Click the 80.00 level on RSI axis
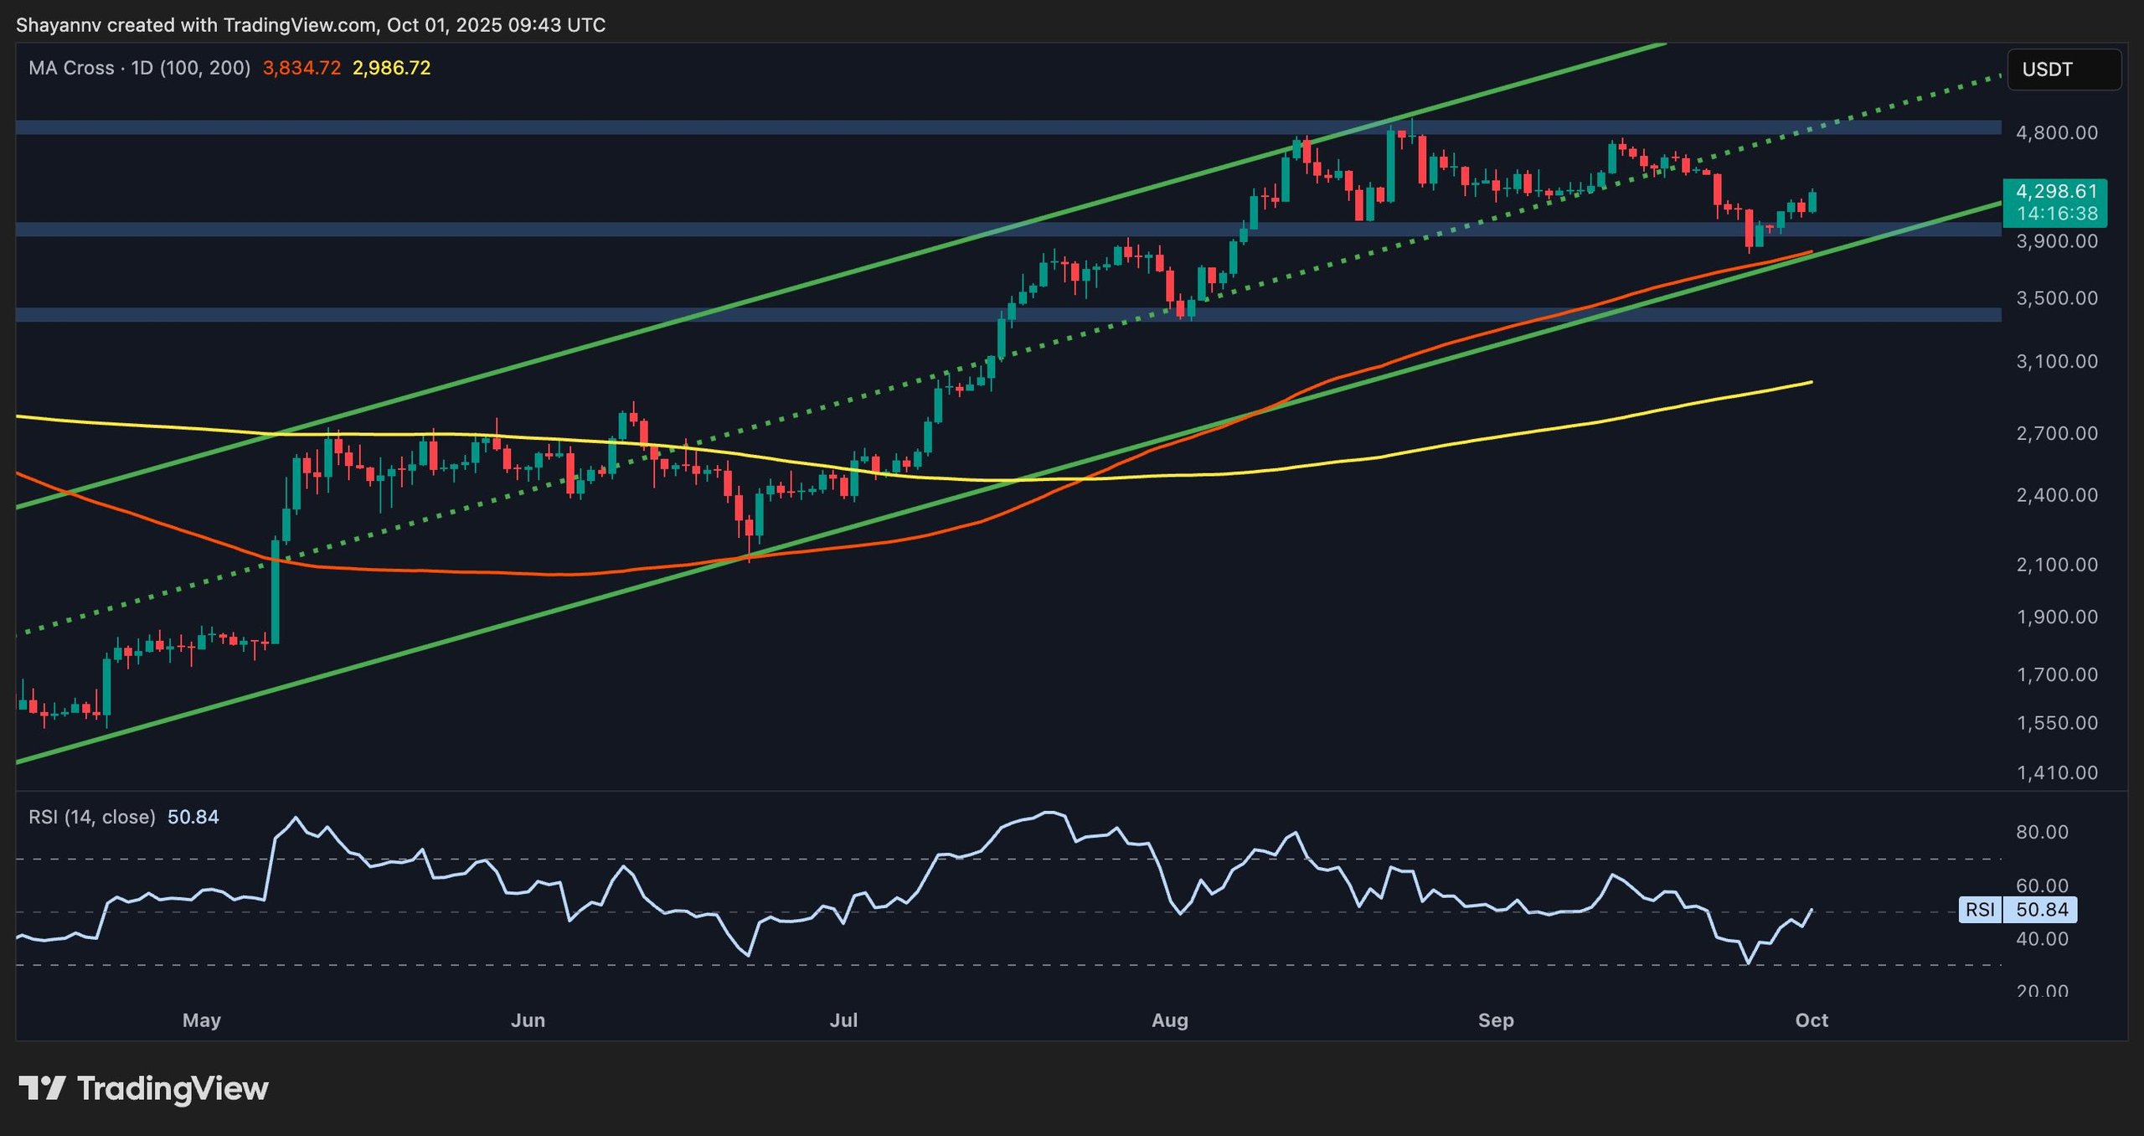The width and height of the screenshot is (2144, 1136). click(x=2042, y=832)
